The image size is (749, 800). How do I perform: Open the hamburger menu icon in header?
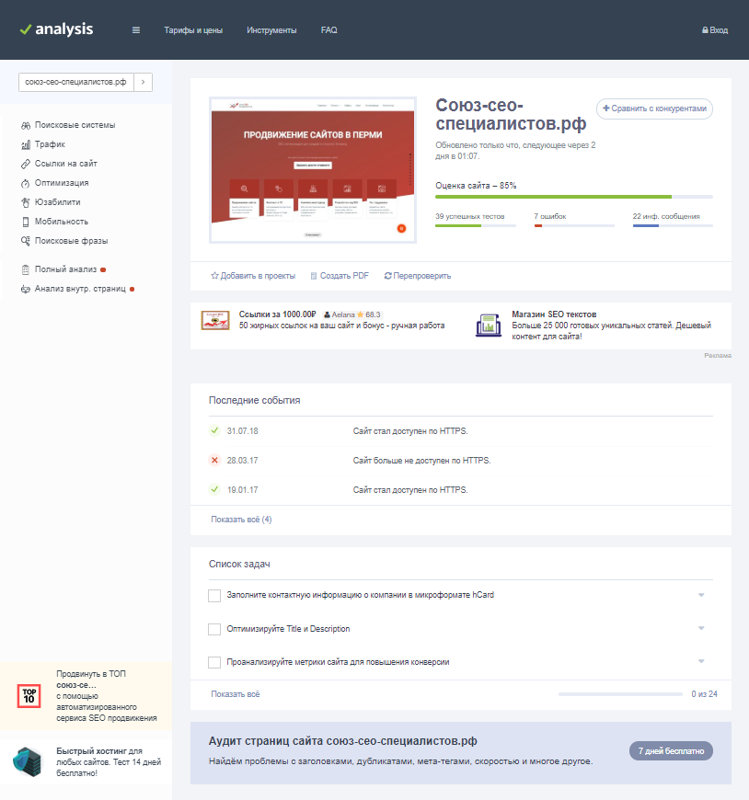click(x=136, y=30)
